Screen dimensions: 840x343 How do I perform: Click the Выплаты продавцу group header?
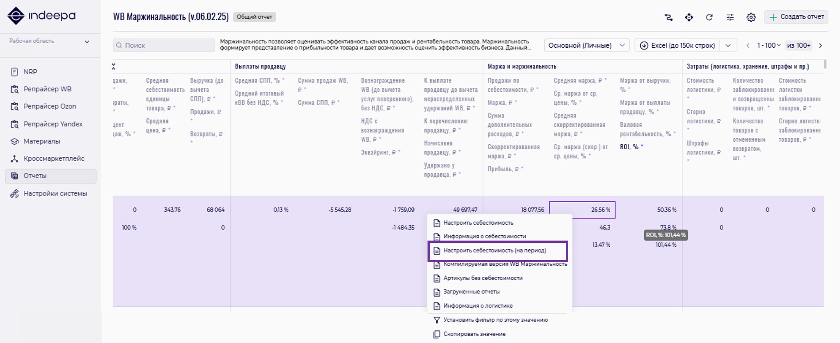[260, 67]
